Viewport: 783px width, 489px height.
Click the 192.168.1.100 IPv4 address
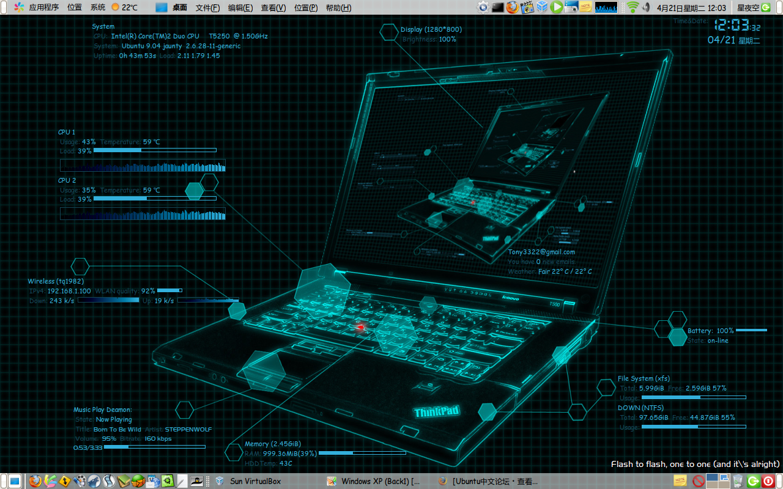pyautogui.click(x=69, y=291)
